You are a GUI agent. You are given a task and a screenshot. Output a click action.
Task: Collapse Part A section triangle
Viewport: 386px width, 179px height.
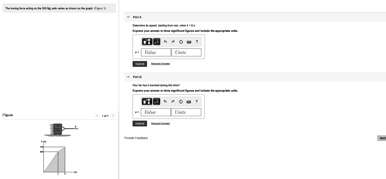(128, 17)
